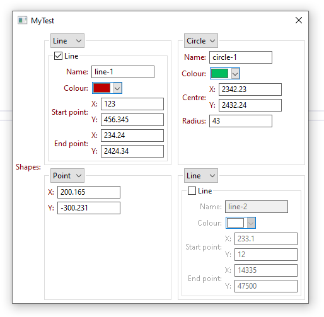The height and width of the screenshot is (317, 324).
Task: Open the bottom-right Line shape type dropdown
Action: point(201,175)
